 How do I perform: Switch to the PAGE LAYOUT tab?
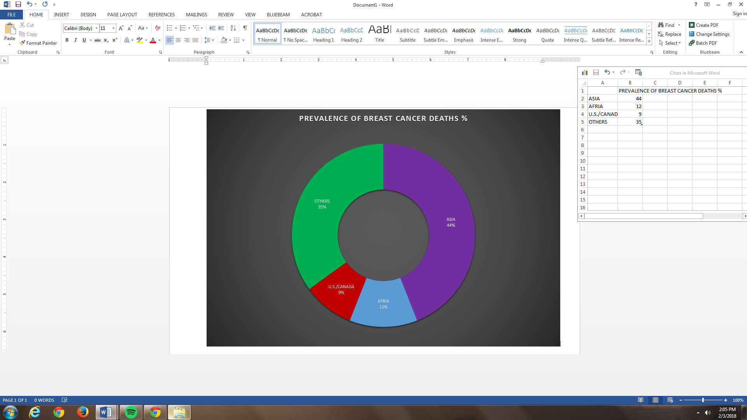122,15
